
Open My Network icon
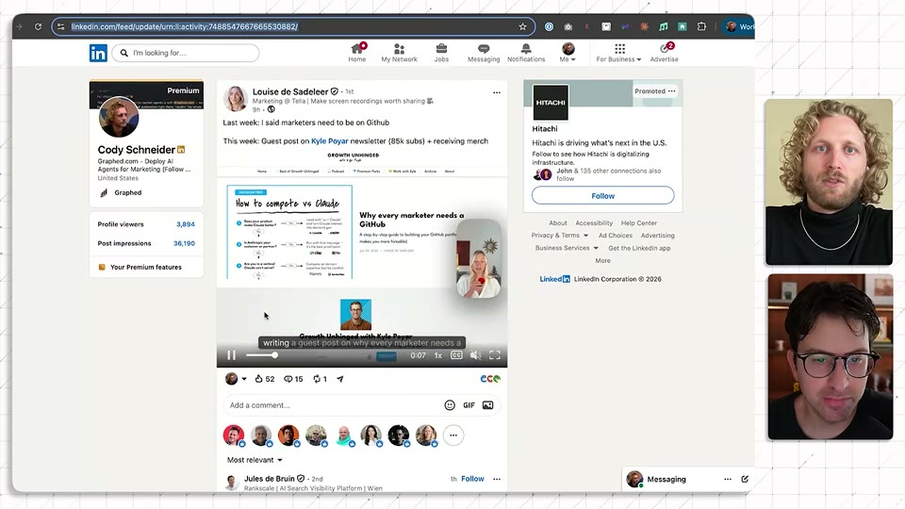(399, 49)
